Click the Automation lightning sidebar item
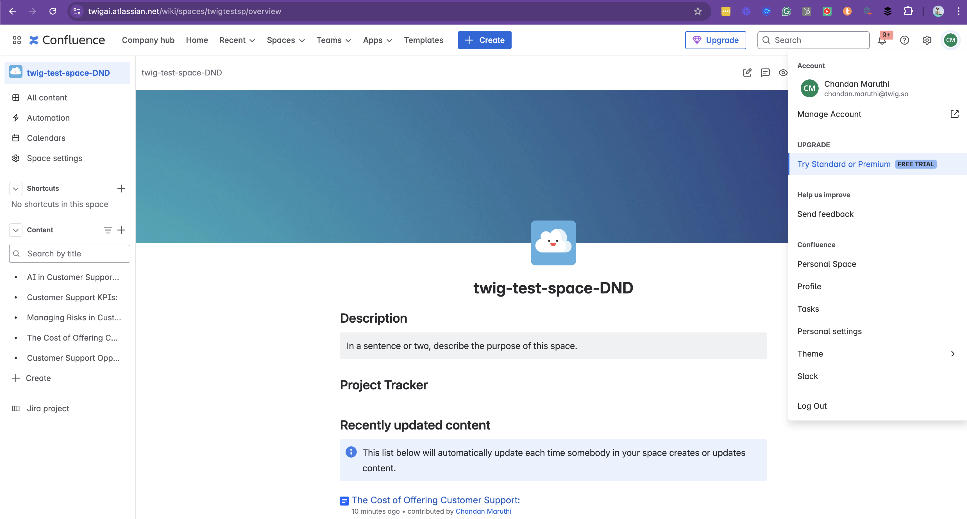This screenshot has height=519, width=967. point(48,118)
